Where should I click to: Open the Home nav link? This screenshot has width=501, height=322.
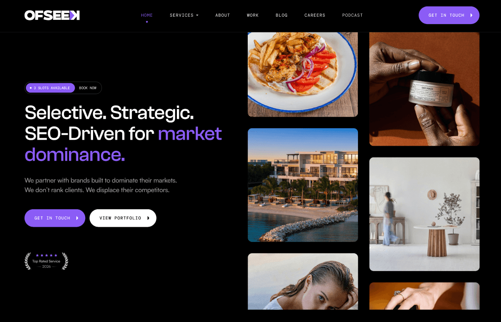pyautogui.click(x=147, y=15)
